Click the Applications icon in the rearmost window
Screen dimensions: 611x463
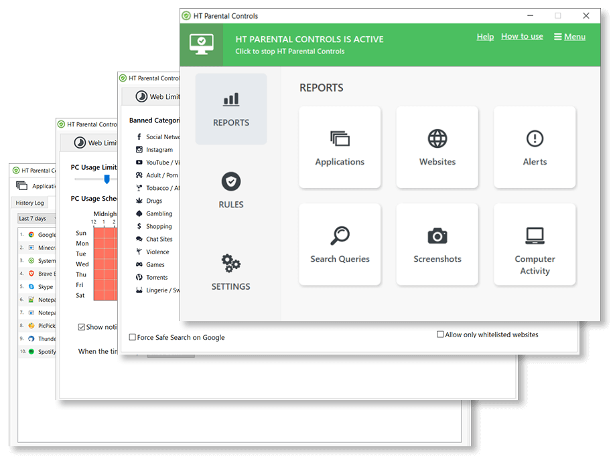click(x=22, y=185)
